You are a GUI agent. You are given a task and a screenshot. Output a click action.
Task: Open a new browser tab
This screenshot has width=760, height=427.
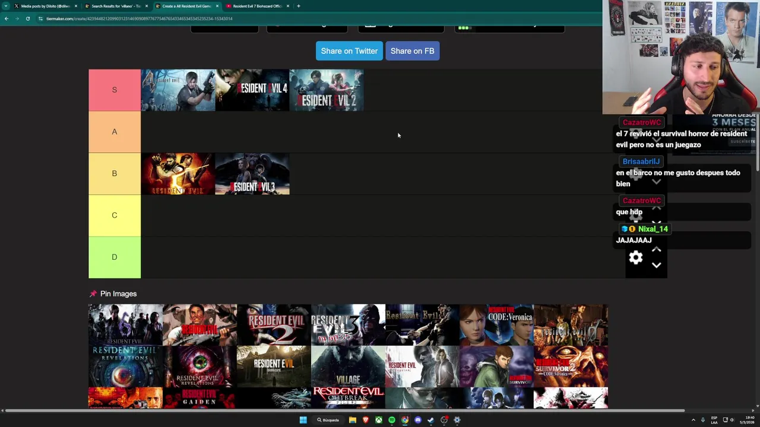tap(299, 6)
